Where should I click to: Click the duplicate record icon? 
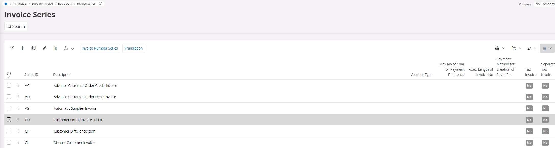[x=33, y=48]
